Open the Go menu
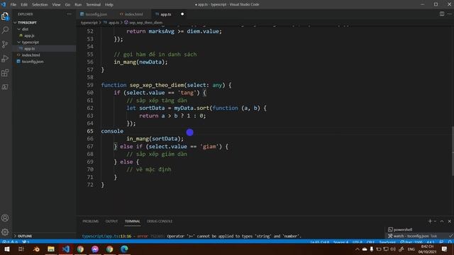The height and width of the screenshot is (255, 454). point(67,5)
